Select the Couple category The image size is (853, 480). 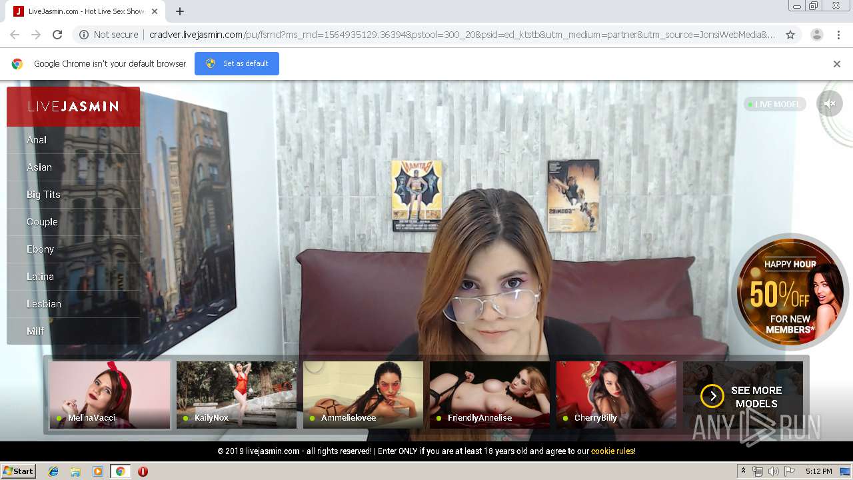point(73,222)
